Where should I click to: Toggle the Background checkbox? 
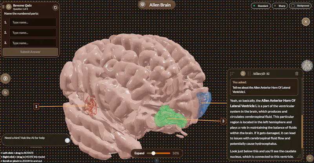[293, 6]
